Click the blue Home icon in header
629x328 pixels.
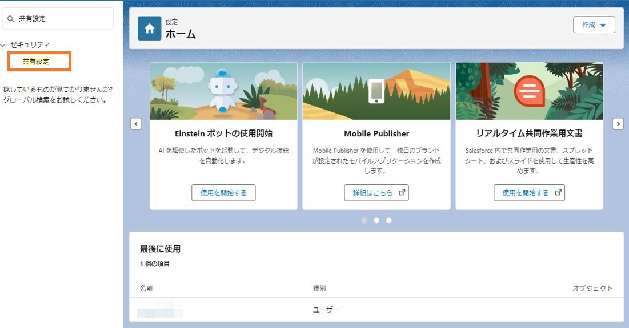tap(149, 29)
